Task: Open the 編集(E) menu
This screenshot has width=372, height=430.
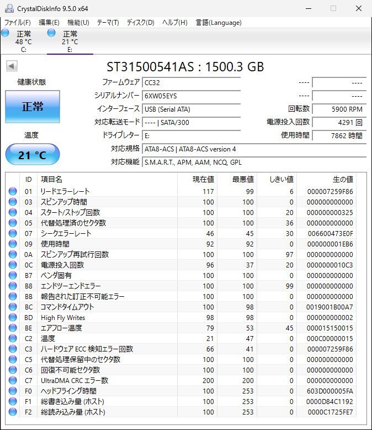Action: (x=49, y=23)
